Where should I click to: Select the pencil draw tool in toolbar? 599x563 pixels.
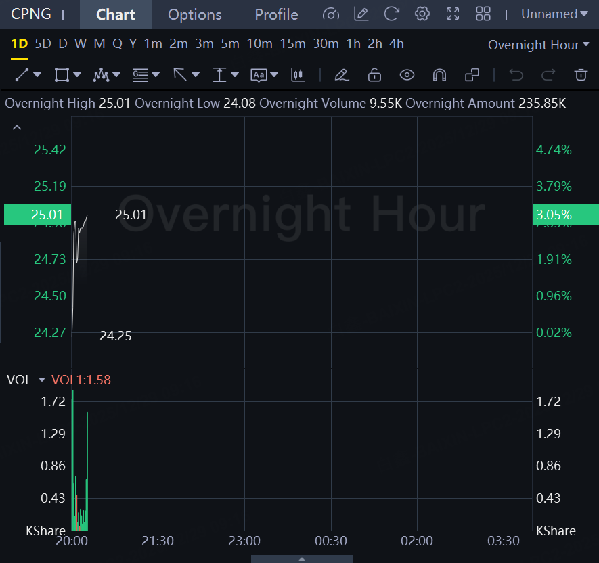point(341,74)
